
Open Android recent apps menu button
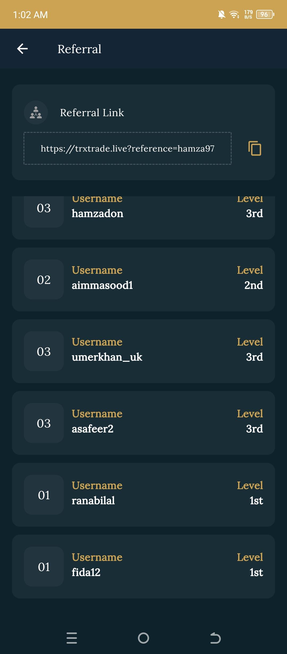click(x=71, y=638)
